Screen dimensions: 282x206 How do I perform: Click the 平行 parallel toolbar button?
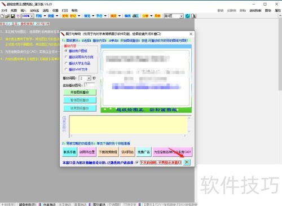pos(99,16)
